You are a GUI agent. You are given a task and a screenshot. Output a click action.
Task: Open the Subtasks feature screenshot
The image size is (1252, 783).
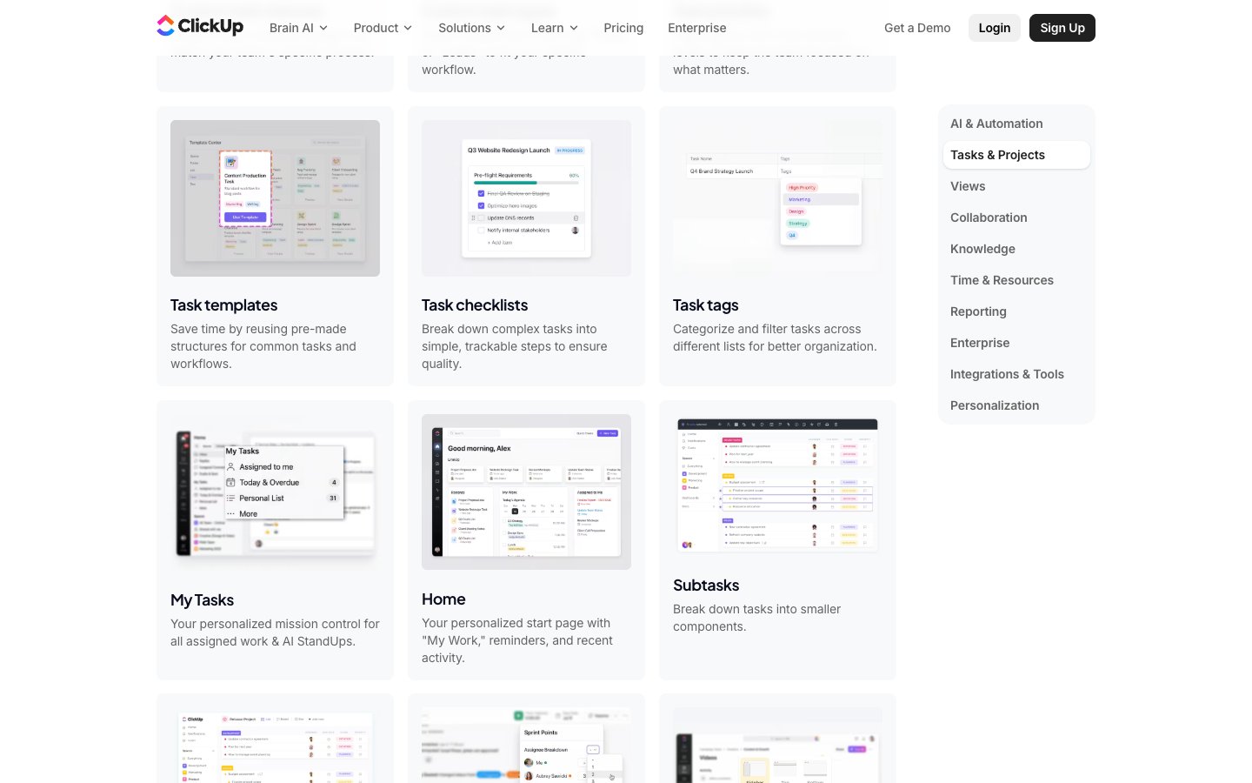(777, 485)
